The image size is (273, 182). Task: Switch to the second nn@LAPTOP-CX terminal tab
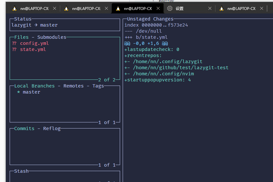click(86, 8)
